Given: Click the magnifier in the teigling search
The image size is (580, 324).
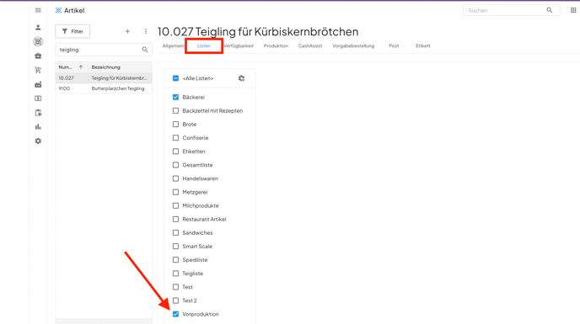Looking at the screenshot, I should point(145,50).
